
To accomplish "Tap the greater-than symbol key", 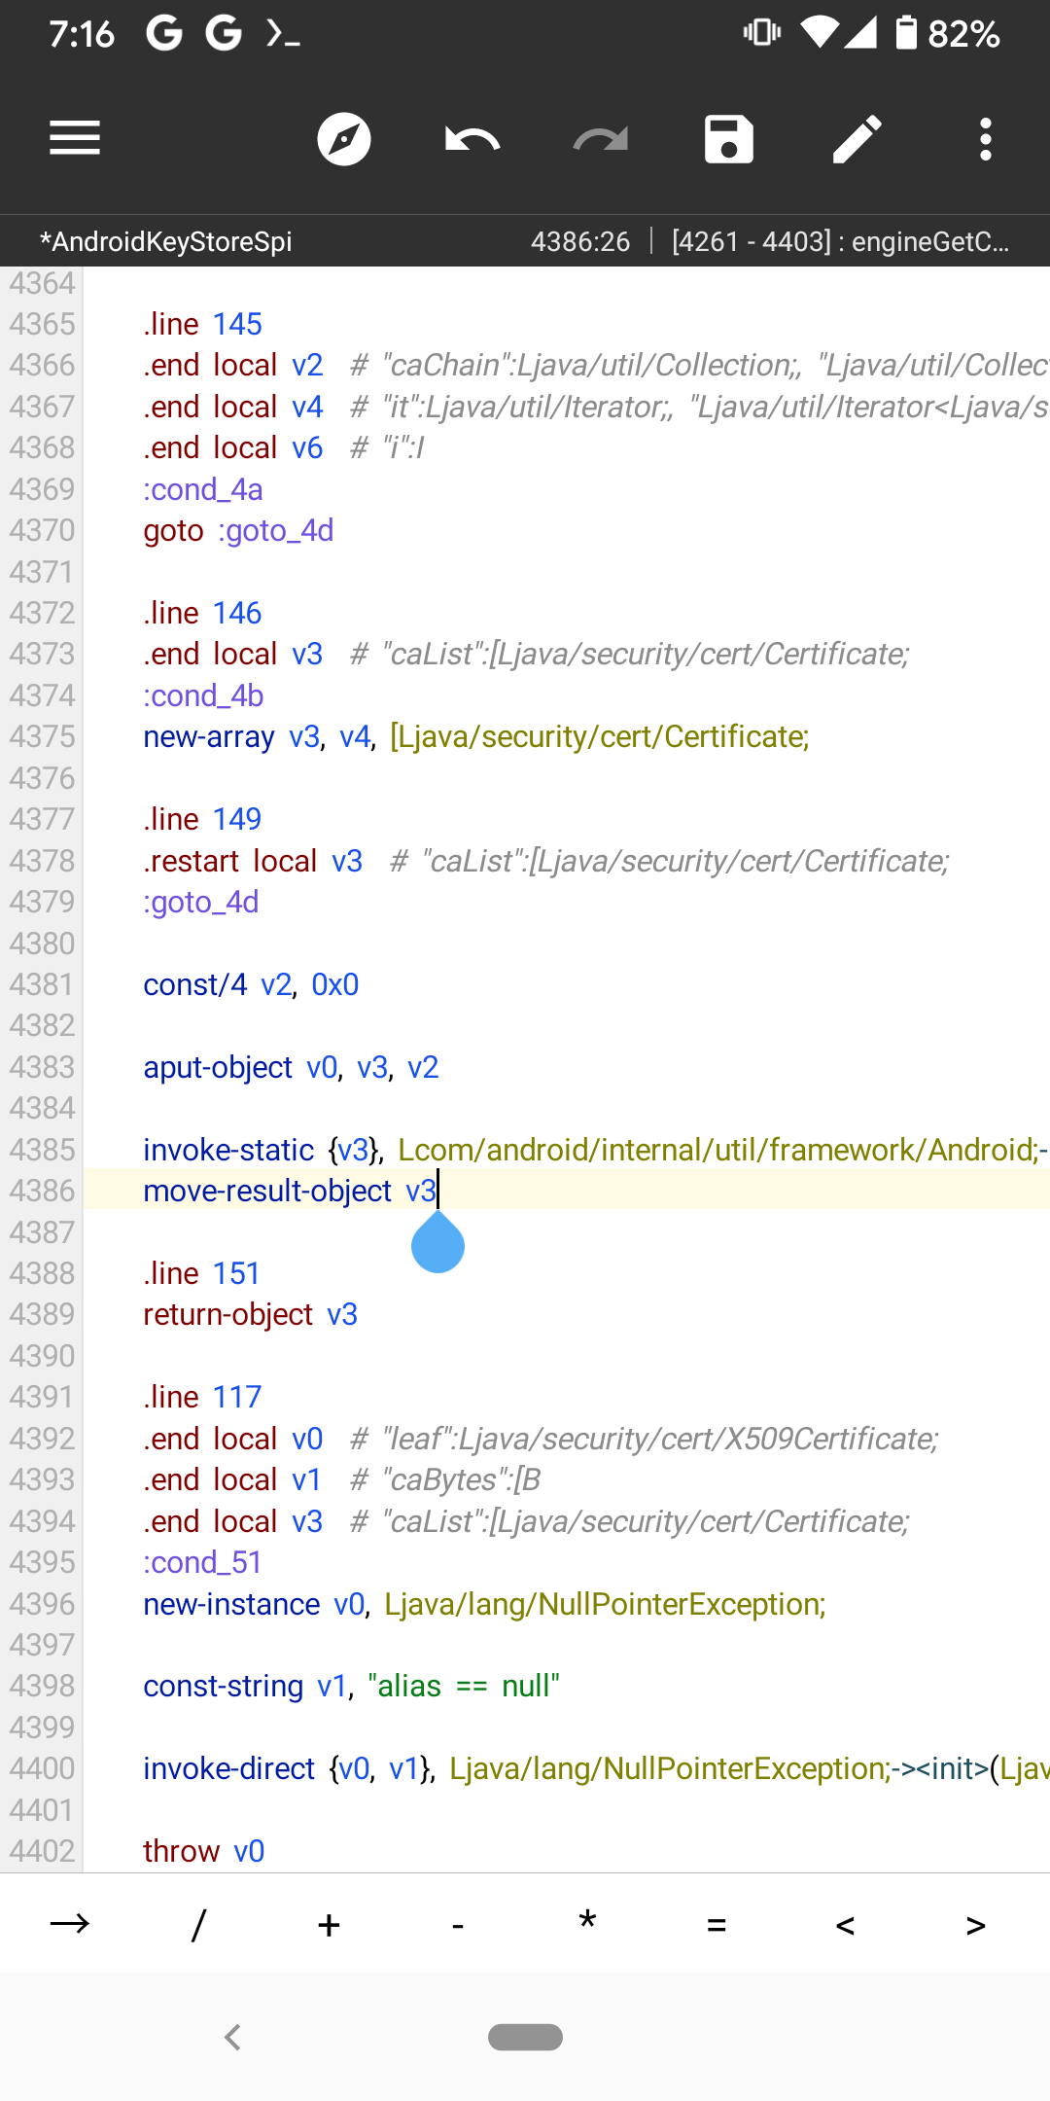I will point(975,1924).
